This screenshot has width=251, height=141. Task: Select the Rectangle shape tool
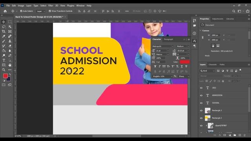(4, 65)
